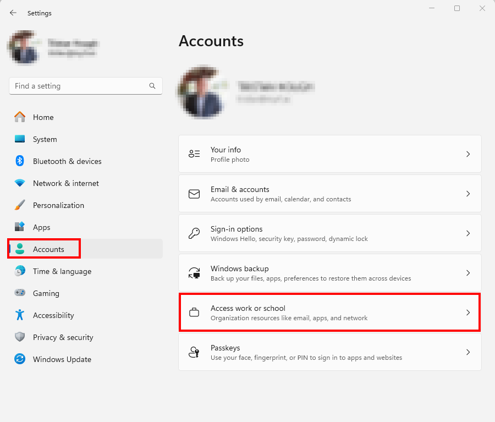The image size is (495, 422).
Task: Close the Settings window
Action: coord(482,8)
